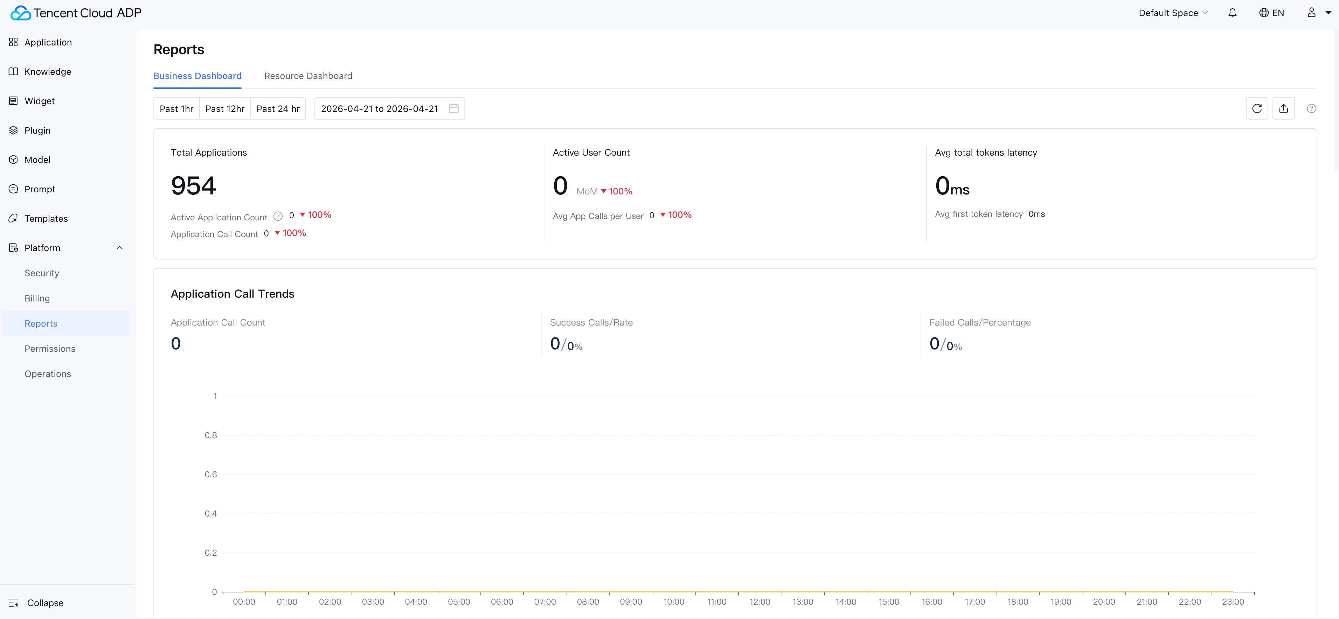Open Billing in the sidebar
The height and width of the screenshot is (619, 1339).
point(37,298)
